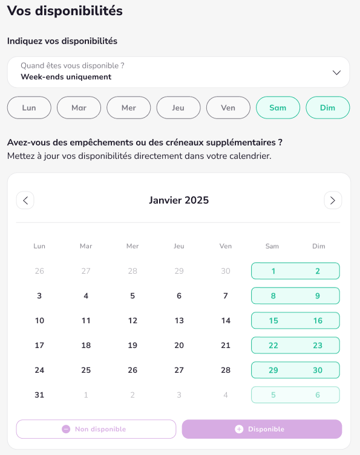Image resolution: width=360 pixels, height=455 pixels.
Task: Mark selection as Disponible
Action: [262, 429]
